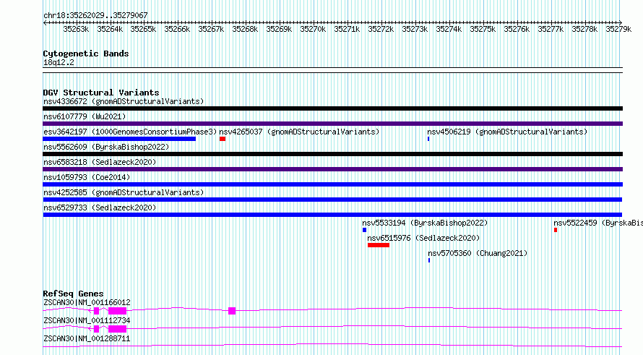Click the 18q12.2 cytogenetic band line
Screen dimensions: 643x355
point(332,70)
